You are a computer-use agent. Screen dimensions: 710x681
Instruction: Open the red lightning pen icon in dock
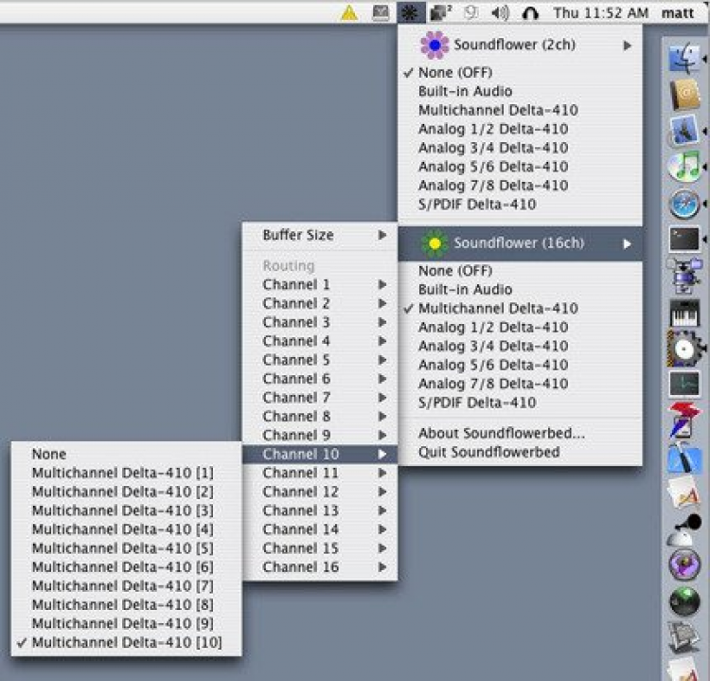[x=684, y=421]
